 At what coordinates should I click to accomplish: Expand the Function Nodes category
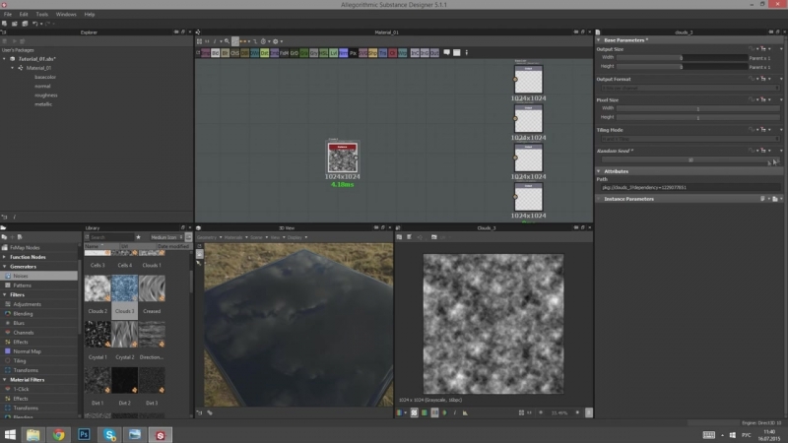(x=5, y=257)
